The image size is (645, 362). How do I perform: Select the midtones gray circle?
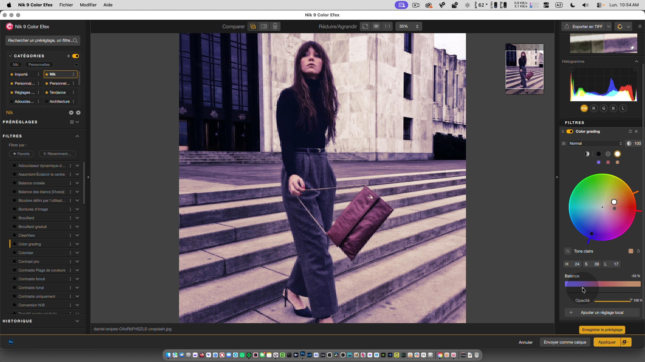pyautogui.click(x=608, y=154)
